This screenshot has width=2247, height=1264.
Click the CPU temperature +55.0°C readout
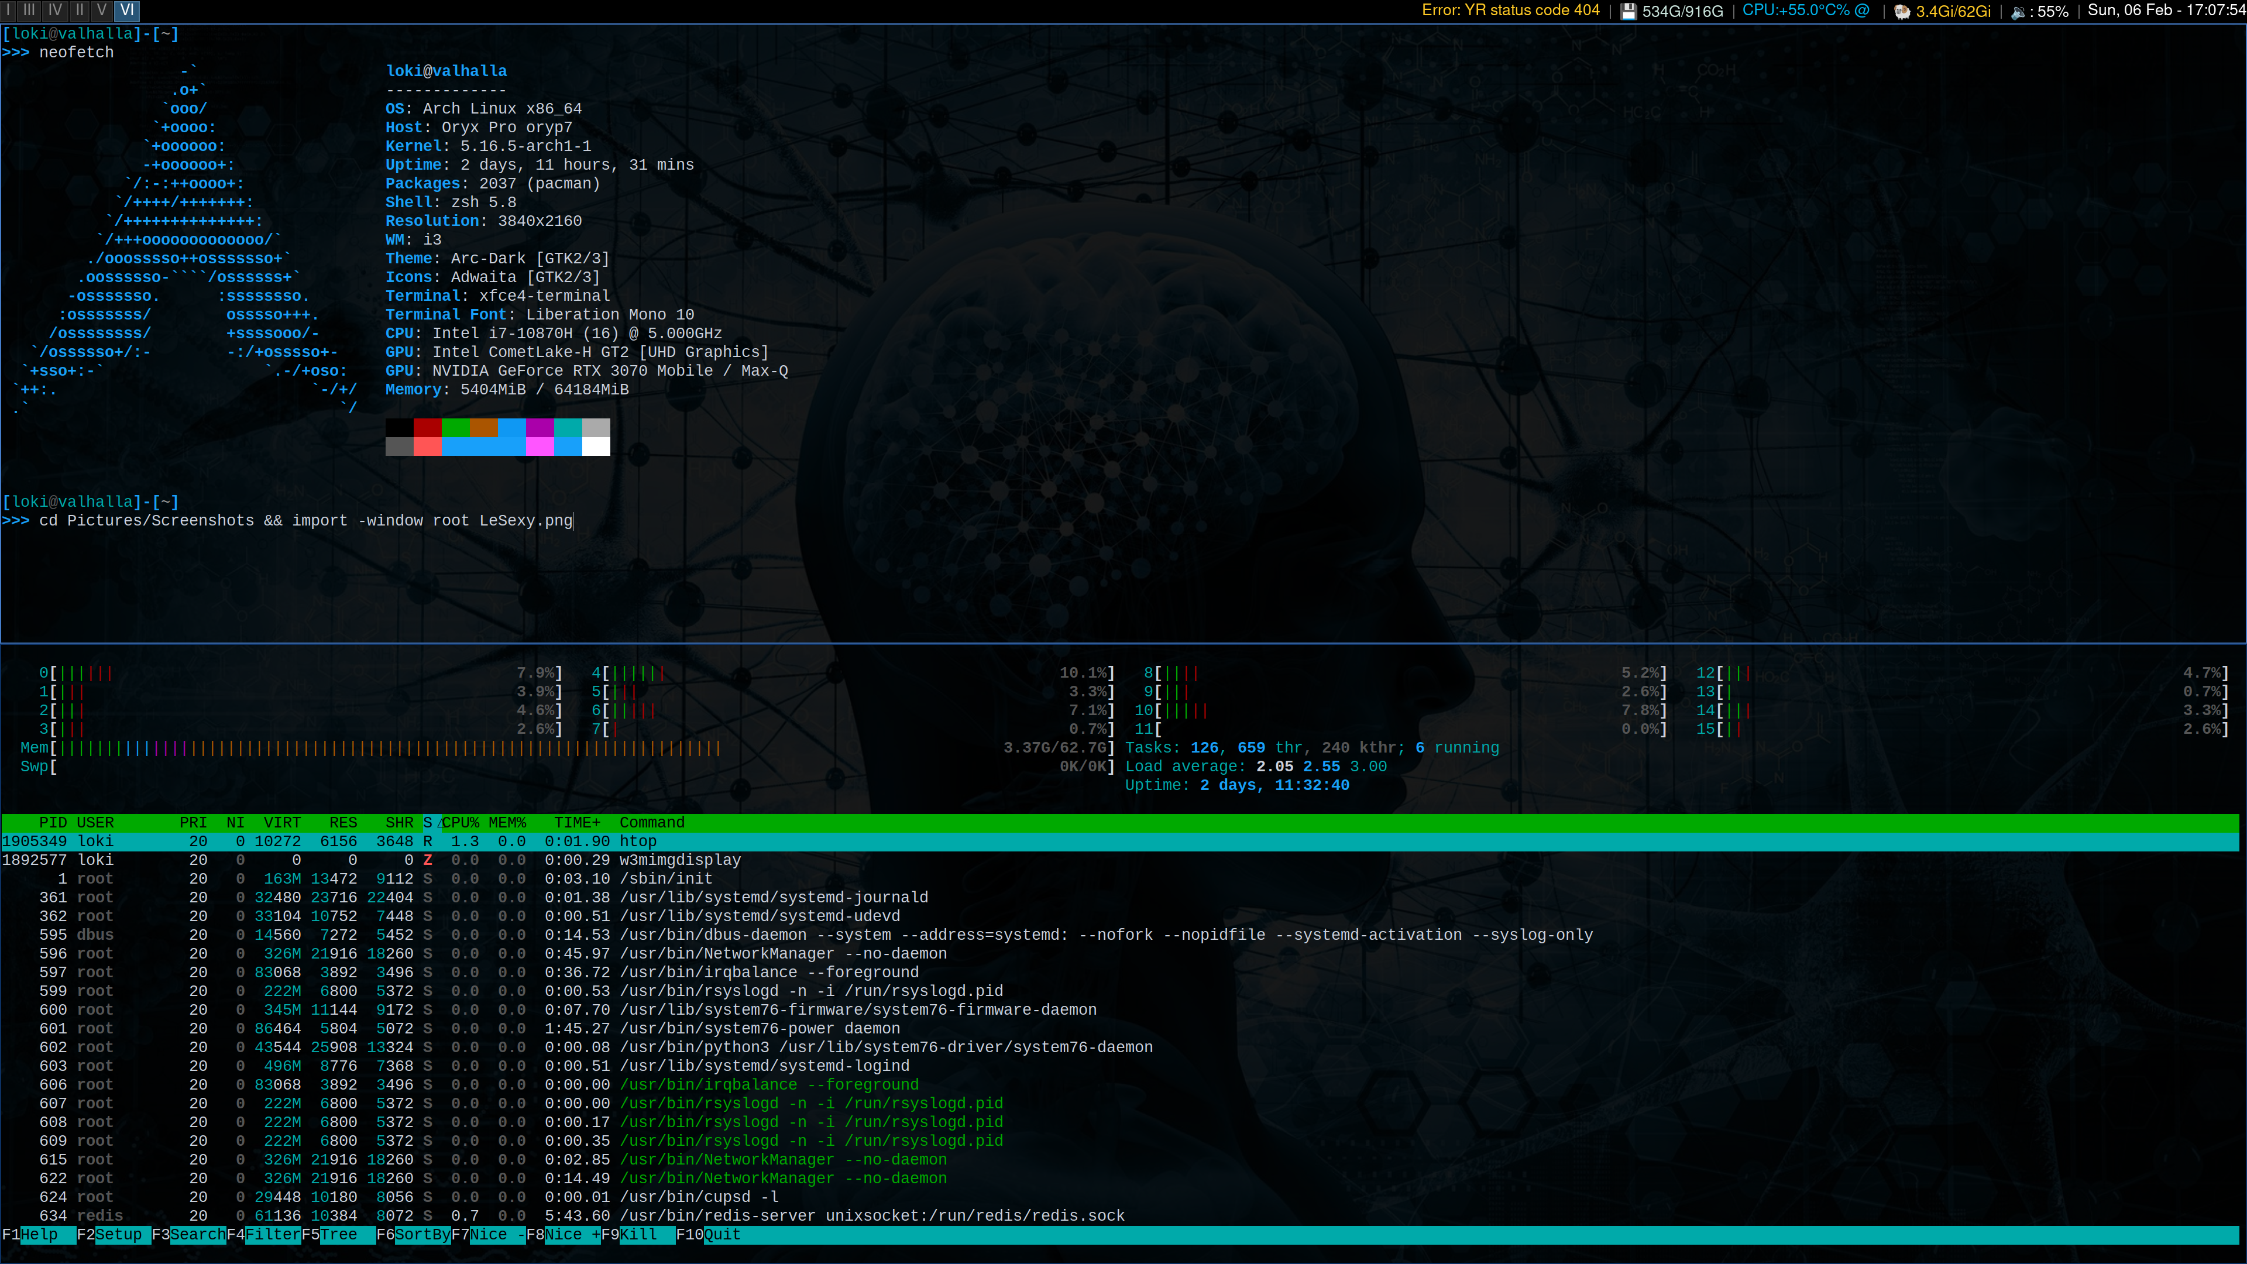tap(1806, 11)
